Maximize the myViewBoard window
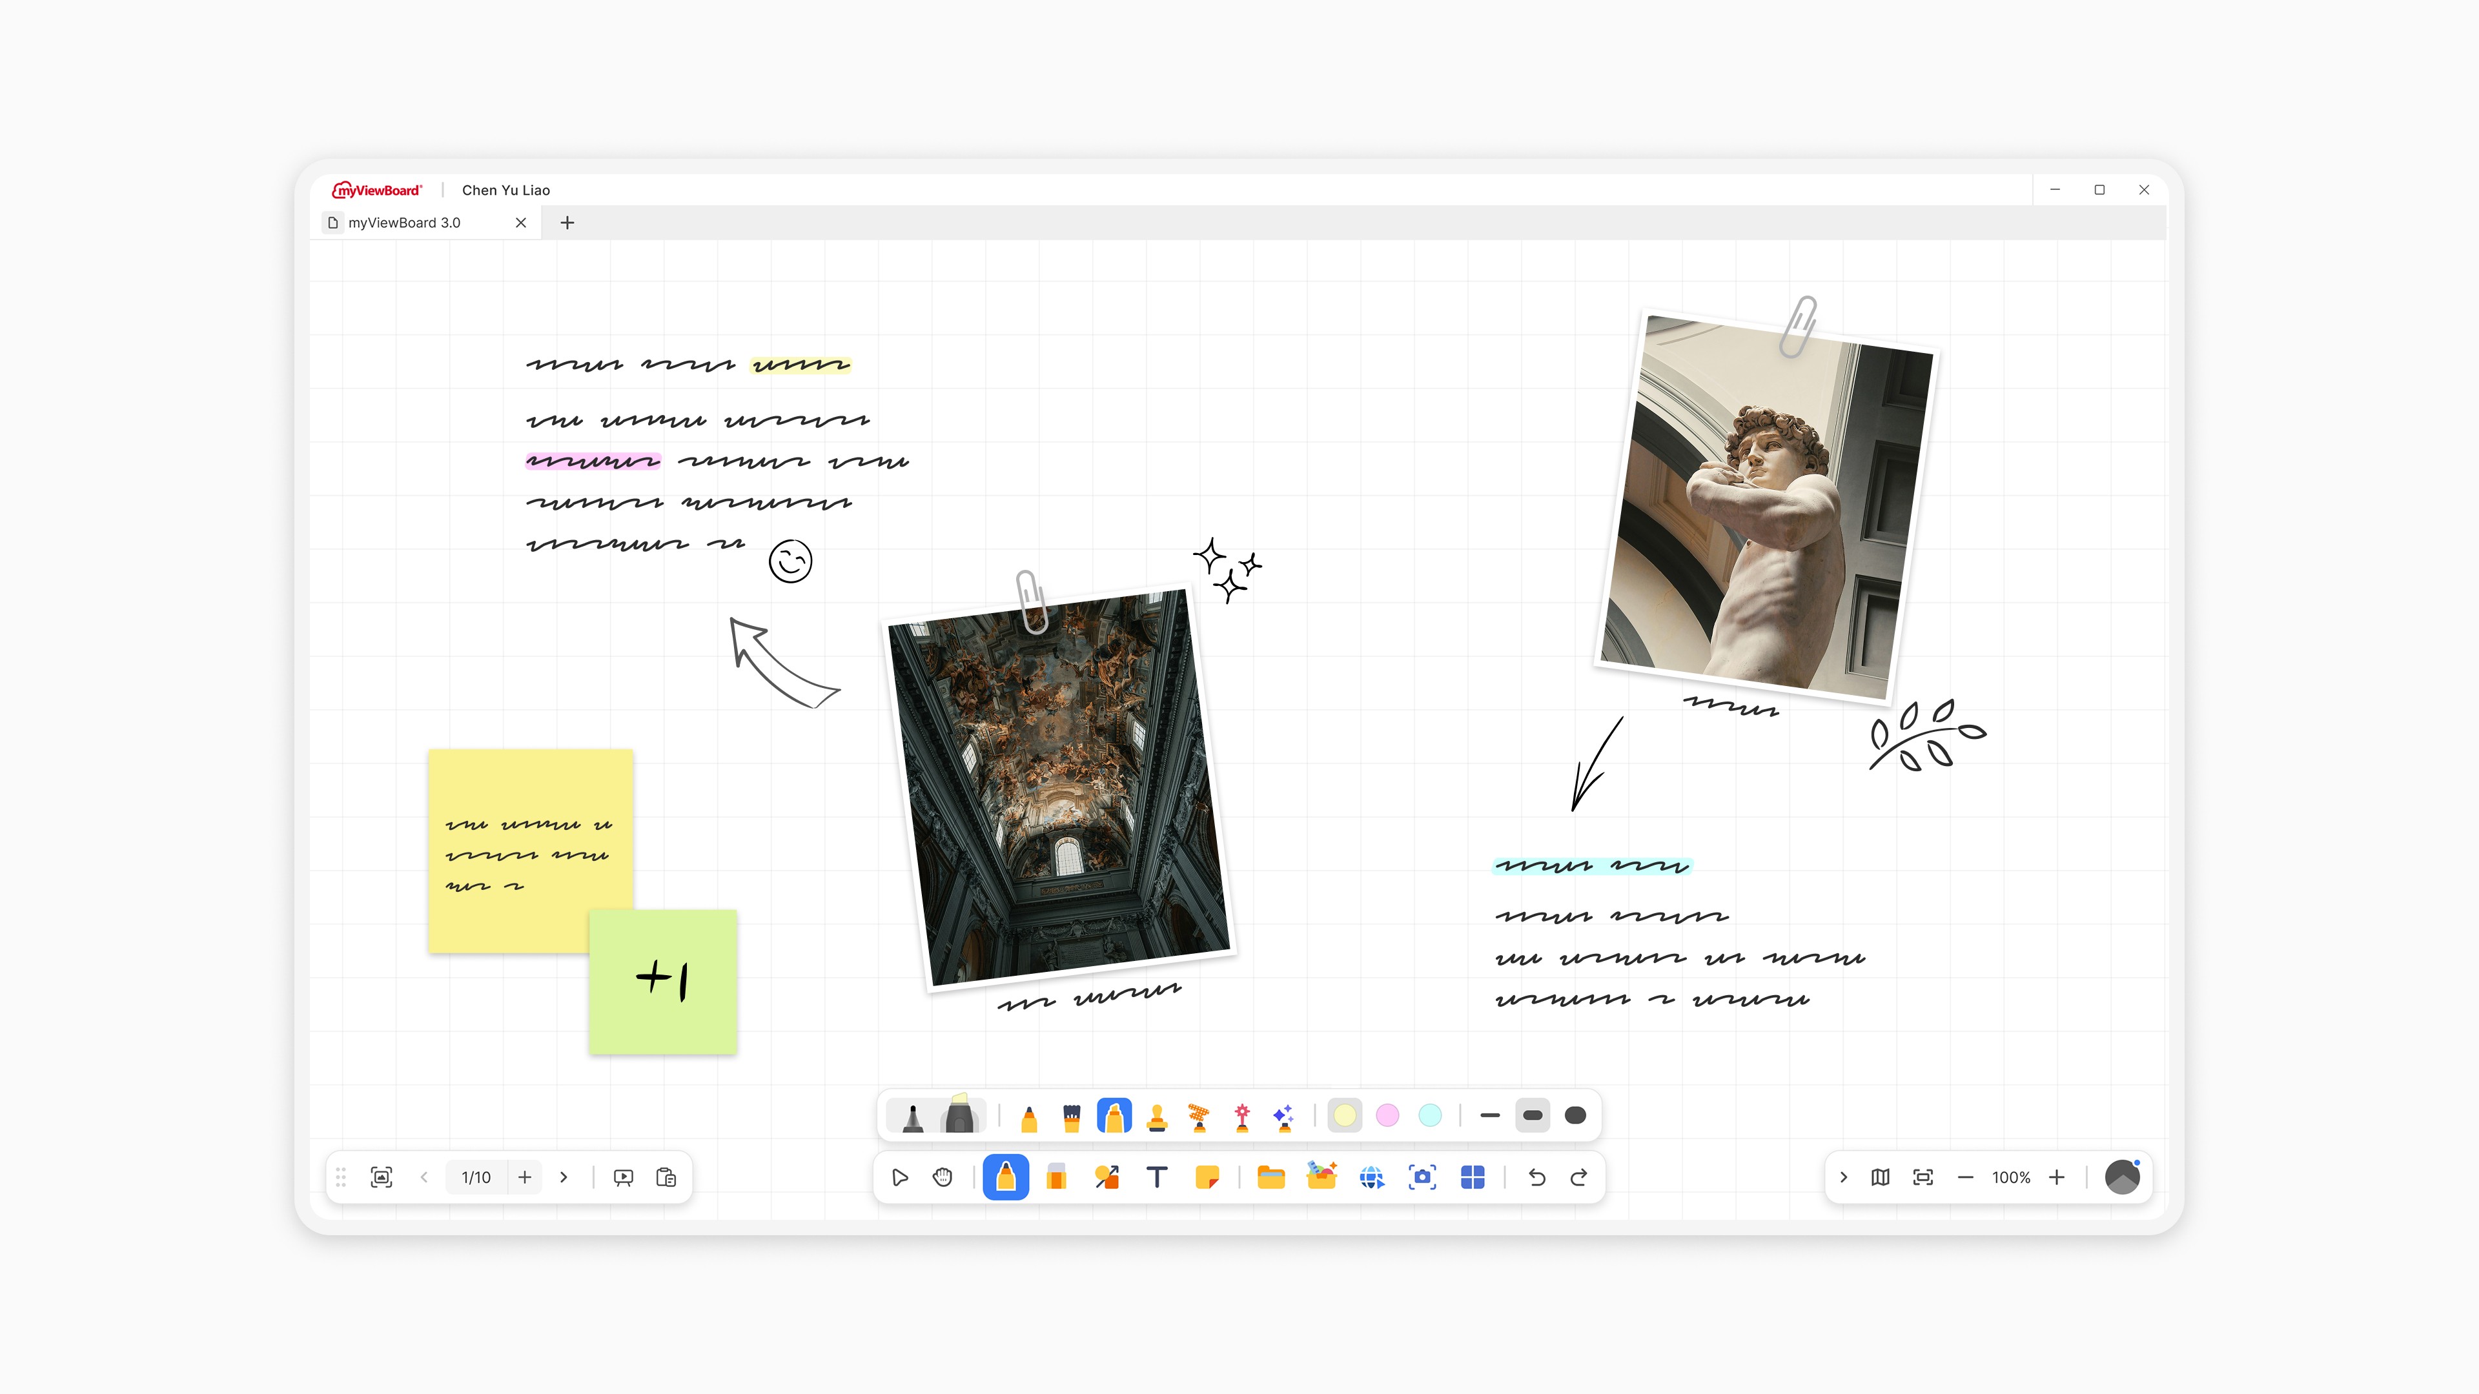This screenshot has height=1394, width=2479. click(x=2099, y=190)
